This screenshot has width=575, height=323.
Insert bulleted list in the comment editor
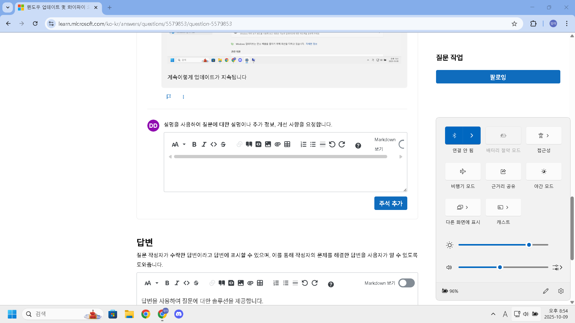[313, 144]
